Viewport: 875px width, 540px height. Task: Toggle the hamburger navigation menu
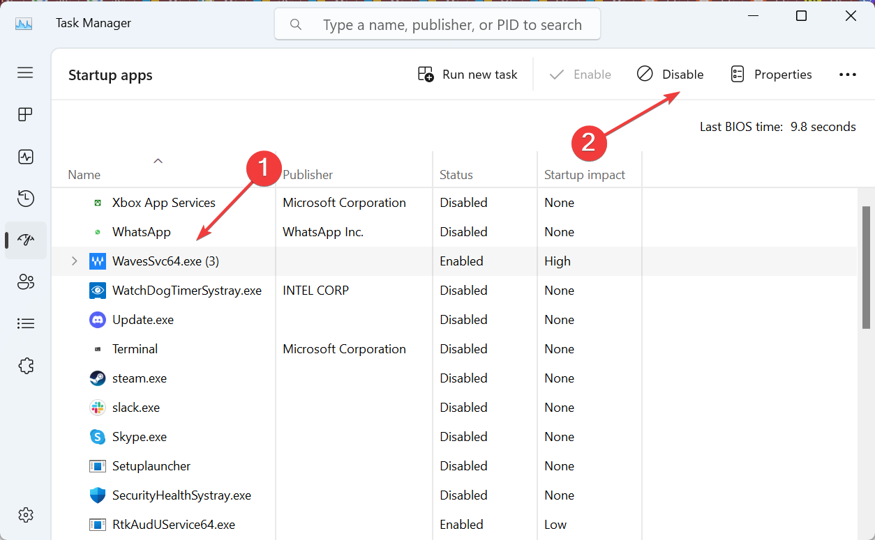pos(26,72)
